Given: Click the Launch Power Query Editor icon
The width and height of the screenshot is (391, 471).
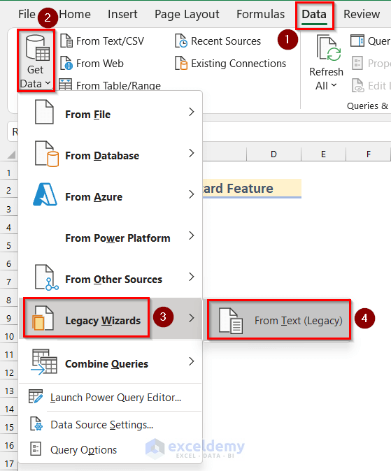Looking at the screenshot, I should tap(36, 396).
